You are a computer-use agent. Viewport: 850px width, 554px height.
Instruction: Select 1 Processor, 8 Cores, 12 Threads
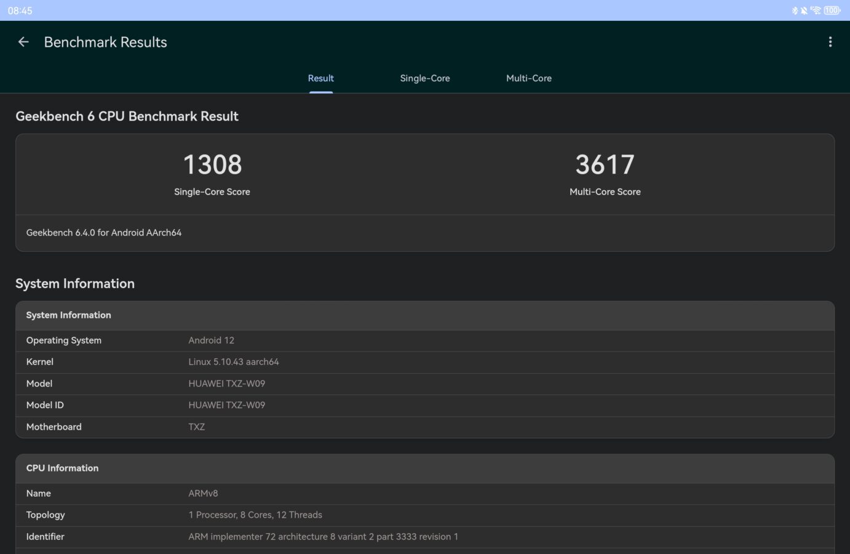click(255, 515)
